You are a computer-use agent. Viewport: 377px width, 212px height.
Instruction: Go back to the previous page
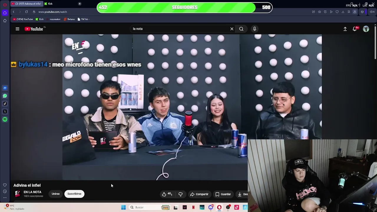click(x=14, y=12)
